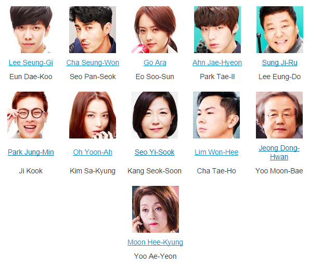Select the portrait above Eo Soo-Sun

tap(155, 30)
